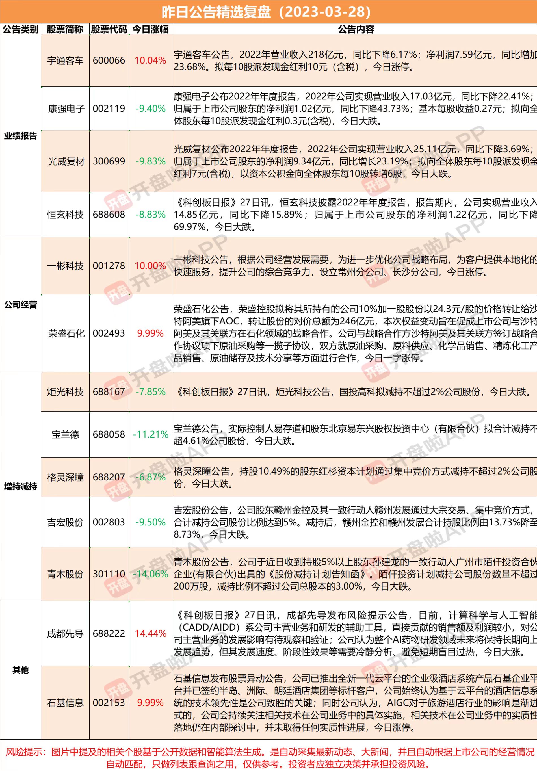Select the 公告内容 column header

pos(356,29)
